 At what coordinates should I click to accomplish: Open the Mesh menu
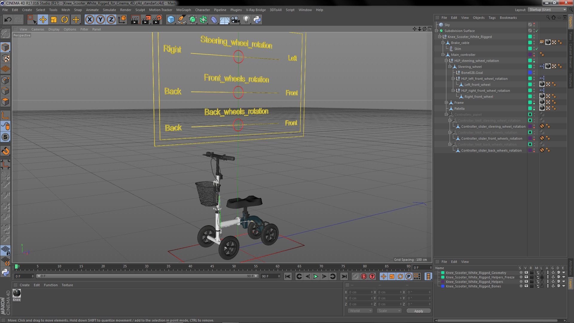click(65, 10)
